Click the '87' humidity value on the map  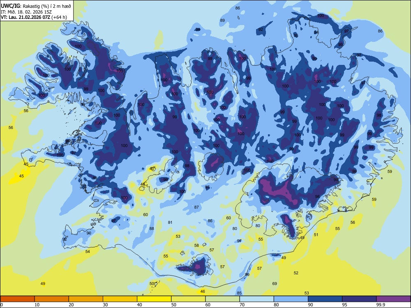tap(196, 207)
